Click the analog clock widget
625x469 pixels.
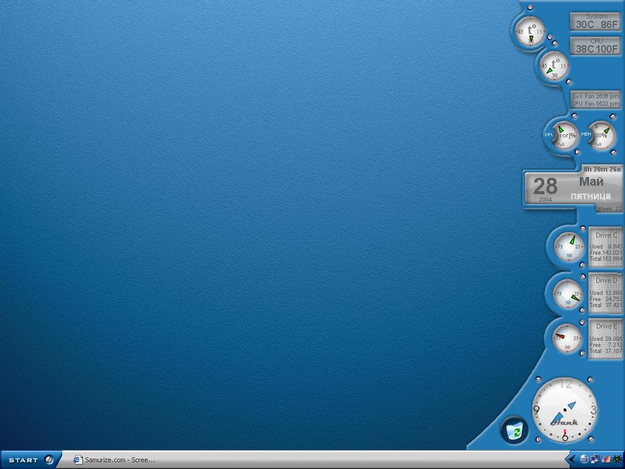coord(565,410)
